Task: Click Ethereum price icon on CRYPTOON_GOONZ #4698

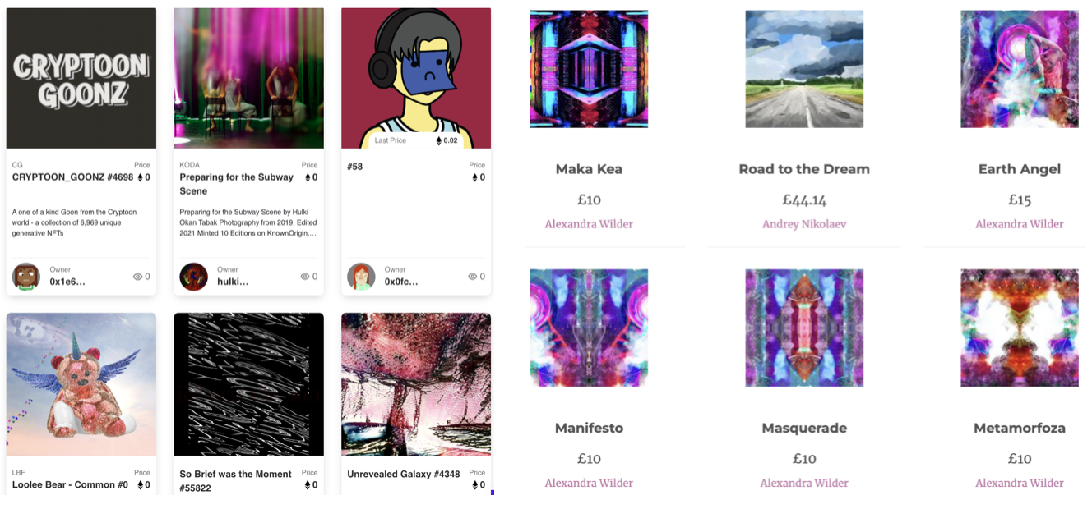Action: point(140,177)
